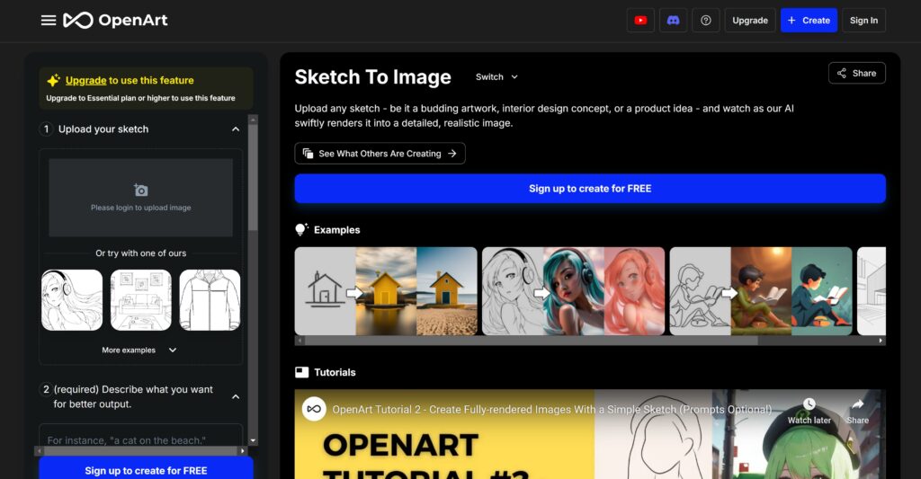
Task: Select the living room sample sketch
Action: (141, 300)
